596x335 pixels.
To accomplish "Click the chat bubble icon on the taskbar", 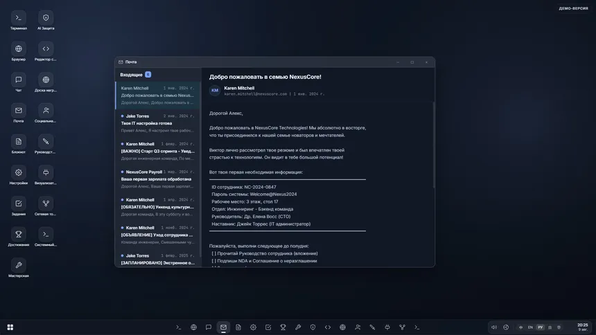I will point(209,327).
